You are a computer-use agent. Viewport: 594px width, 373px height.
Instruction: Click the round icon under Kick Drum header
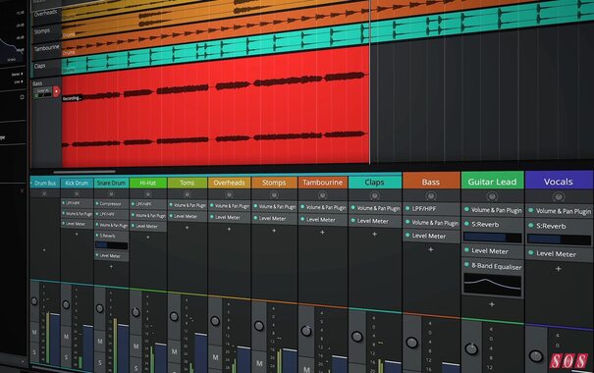coord(77,194)
